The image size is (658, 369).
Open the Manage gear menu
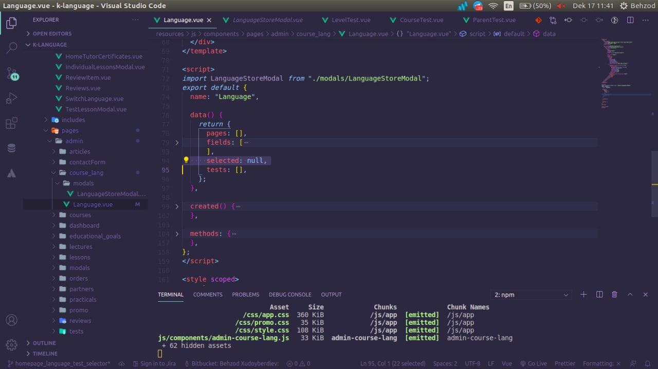click(x=11, y=344)
